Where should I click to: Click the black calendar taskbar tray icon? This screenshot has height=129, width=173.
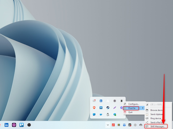(x=130, y=125)
